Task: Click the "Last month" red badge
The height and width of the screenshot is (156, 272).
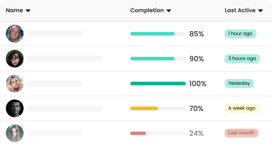Action: (241, 133)
